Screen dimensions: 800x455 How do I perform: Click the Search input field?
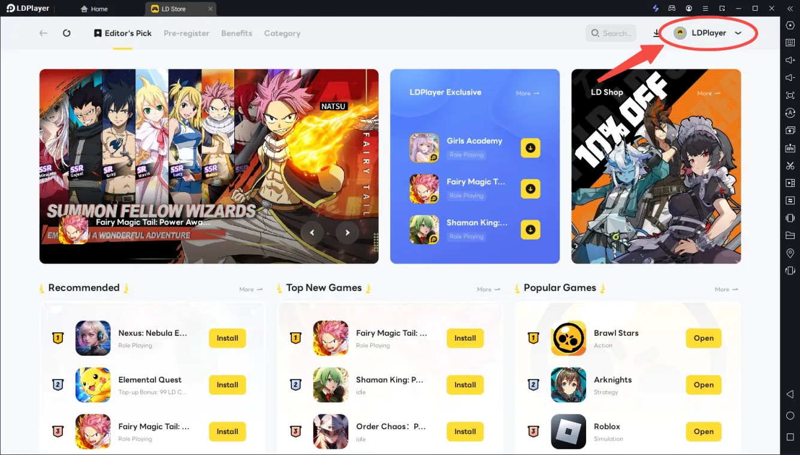[611, 34]
